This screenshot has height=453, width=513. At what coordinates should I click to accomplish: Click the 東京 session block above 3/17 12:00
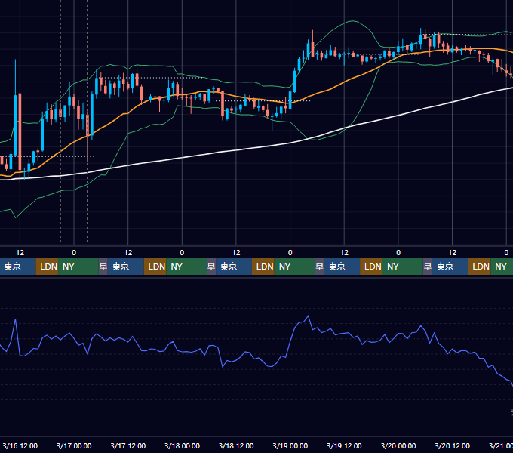click(126, 267)
